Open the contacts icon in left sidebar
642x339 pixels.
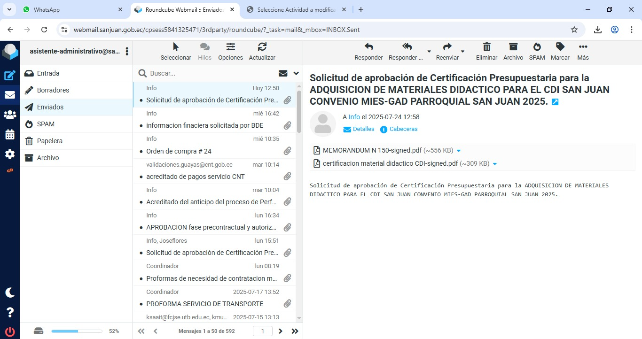tap(10, 115)
